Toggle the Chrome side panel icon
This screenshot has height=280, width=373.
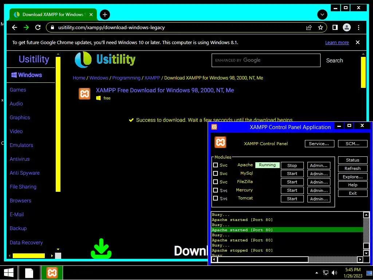pyautogui.click(x=335, y=27)
